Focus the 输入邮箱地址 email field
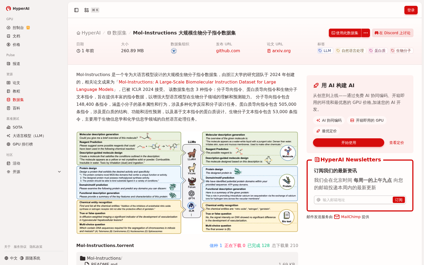The width and height of the screenshot is (424, 265). 356,200
